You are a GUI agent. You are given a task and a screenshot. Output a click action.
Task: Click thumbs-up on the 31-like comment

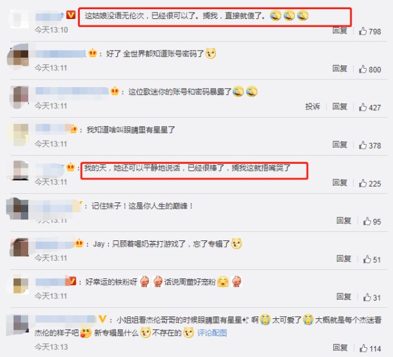(367, 297)
